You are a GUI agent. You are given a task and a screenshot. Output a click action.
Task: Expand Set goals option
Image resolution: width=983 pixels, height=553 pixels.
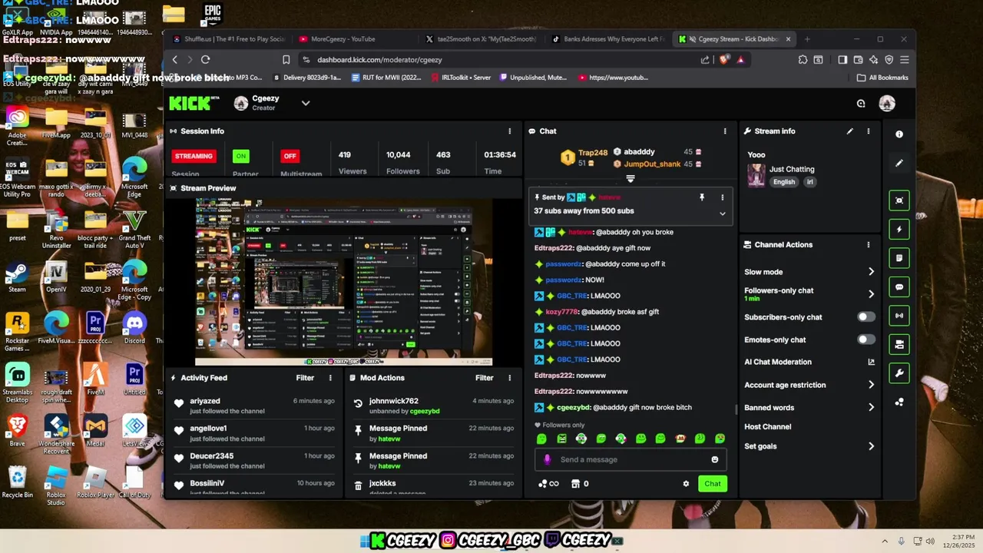(x=871, y=446)
